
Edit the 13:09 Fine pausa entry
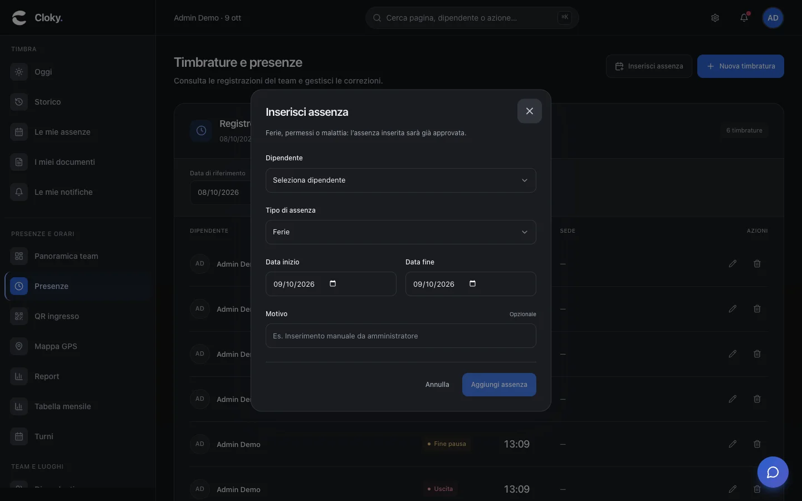tap(732, 444)
